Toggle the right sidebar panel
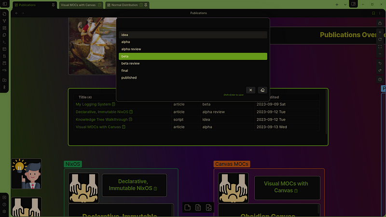This screenshot has height=217, width=386. [353, 4]
